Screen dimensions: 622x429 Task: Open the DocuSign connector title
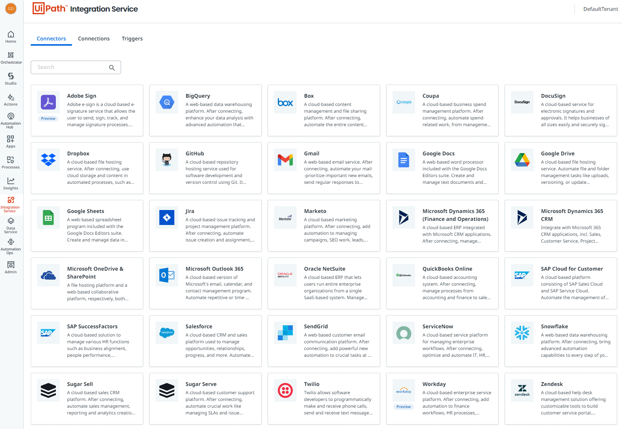[553, 96]
